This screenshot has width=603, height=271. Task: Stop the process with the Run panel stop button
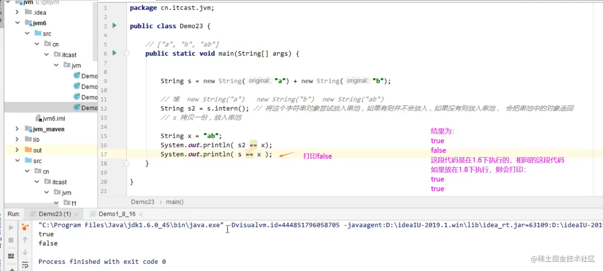[x=11, y=240]
